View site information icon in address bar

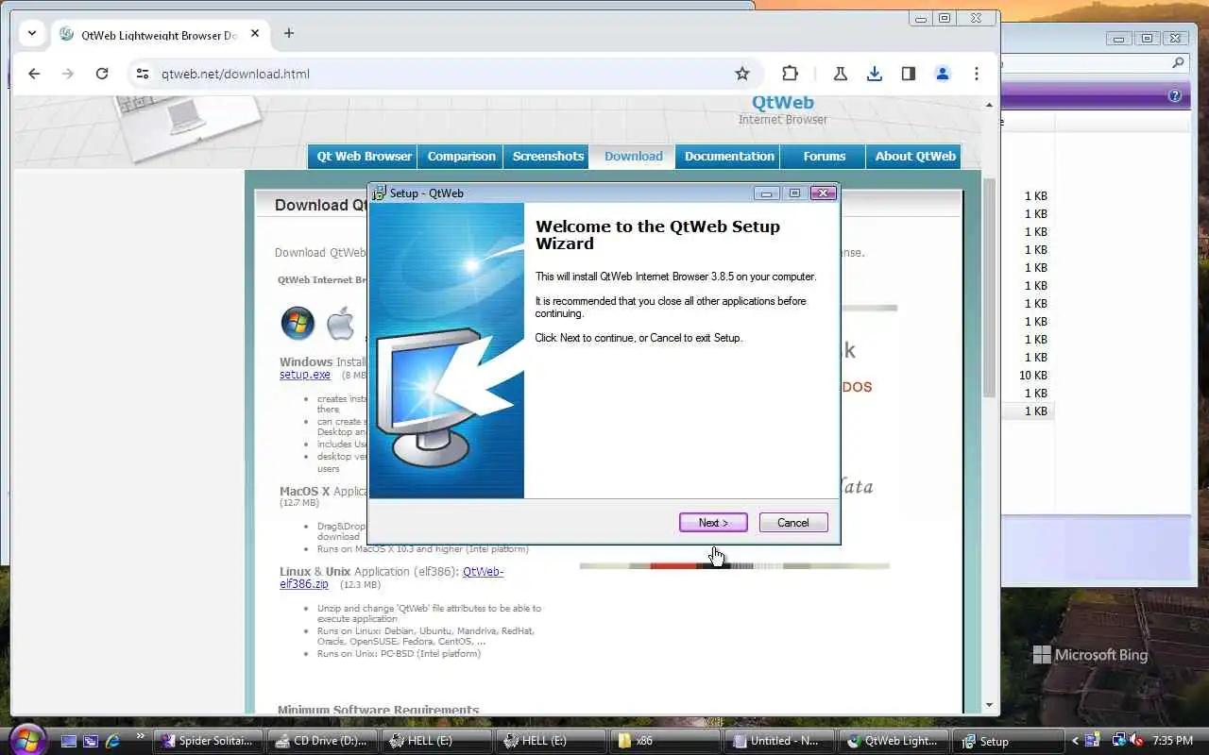pos(142,74)
